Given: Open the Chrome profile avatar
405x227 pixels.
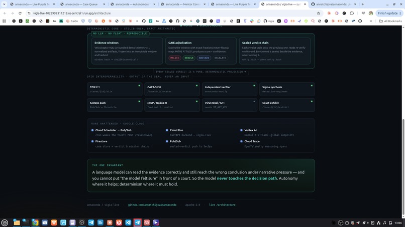Looking at the screenshot, I should 371,13.
